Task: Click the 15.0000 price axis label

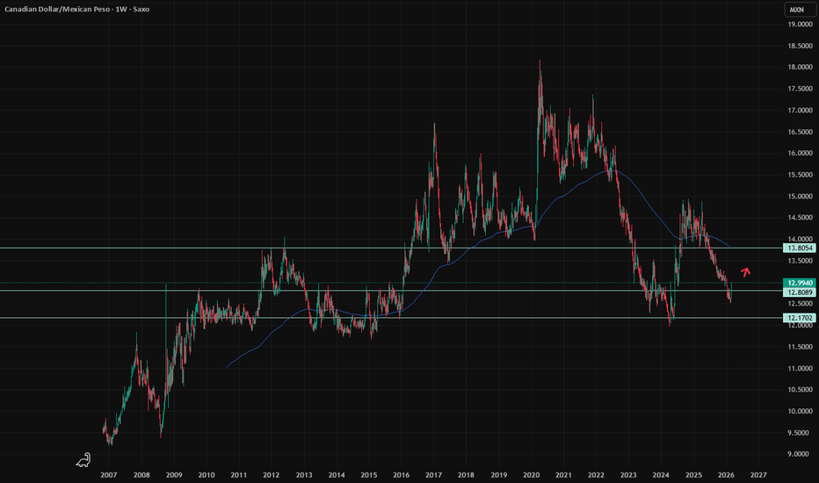Action: (x=800, y=197)
